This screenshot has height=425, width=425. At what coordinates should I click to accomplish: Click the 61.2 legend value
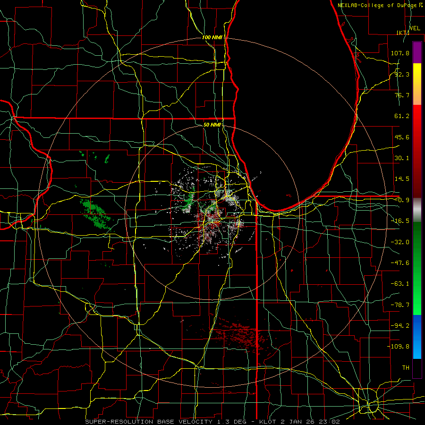point(402,116)
